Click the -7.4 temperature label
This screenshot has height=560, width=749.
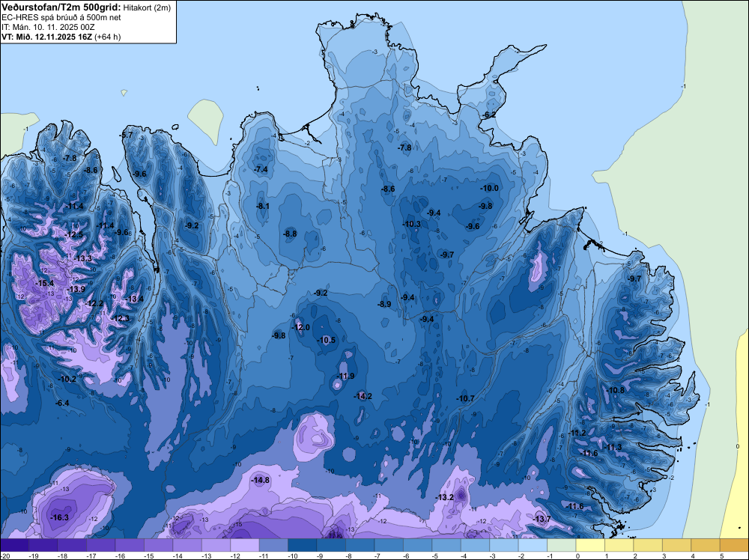tap(261, 169)
